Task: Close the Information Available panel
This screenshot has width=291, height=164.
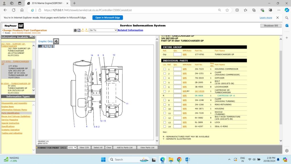Action: tap(34, 37)
